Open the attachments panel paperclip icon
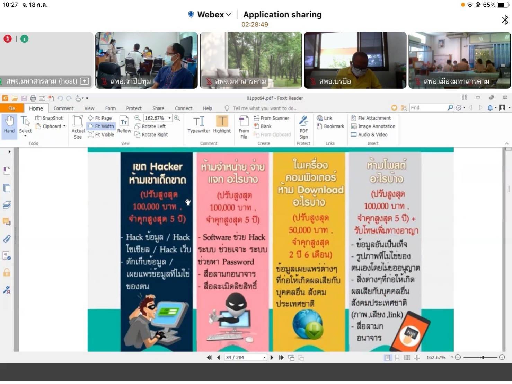512x384 pixels. pos(7,239)
